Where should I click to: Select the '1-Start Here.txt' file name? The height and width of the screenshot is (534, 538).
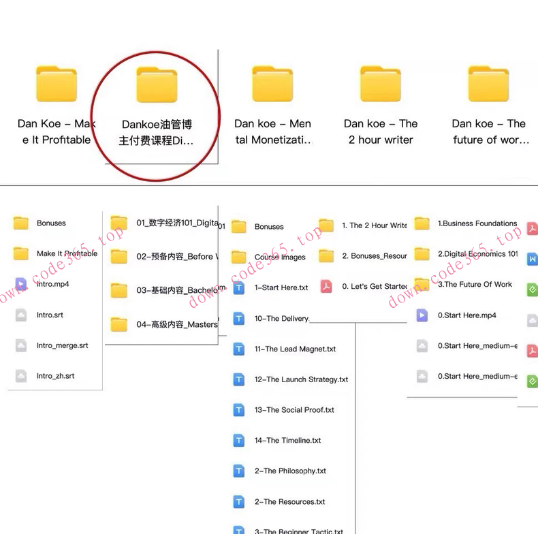[281, 288]
